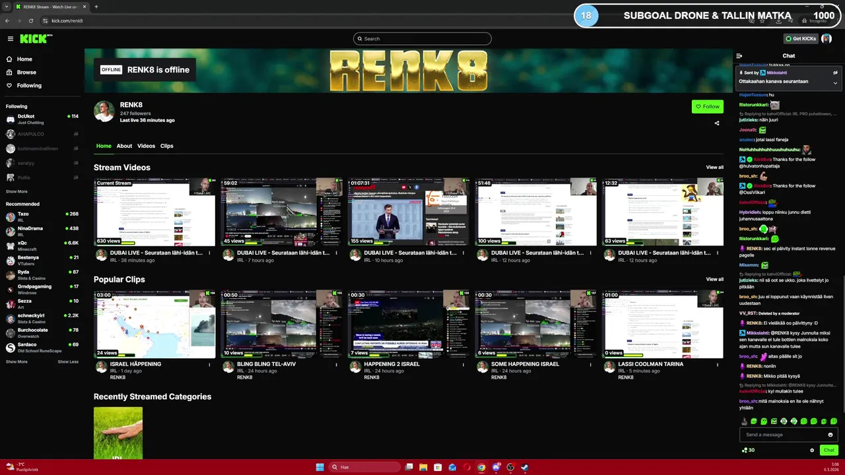This screenshot has height=475, width=845.
Task: Open options for SOME HAPPENING ISRAEL clip
Action: [591, 364]
